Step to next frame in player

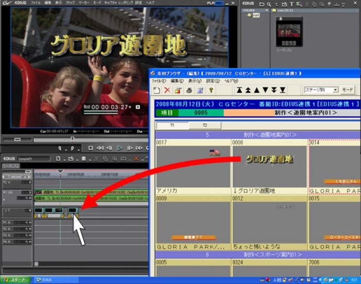click(130, 148)
